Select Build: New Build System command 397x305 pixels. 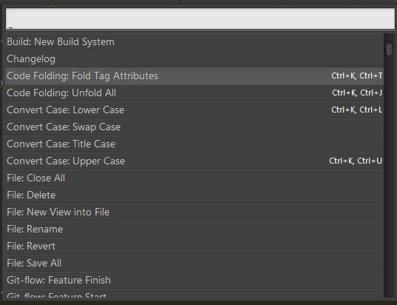[194, 42]
